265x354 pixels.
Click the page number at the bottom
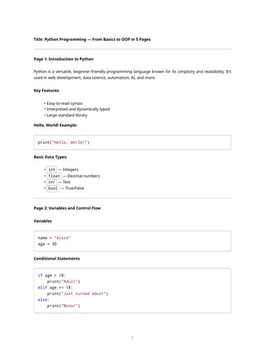[132, 338]
